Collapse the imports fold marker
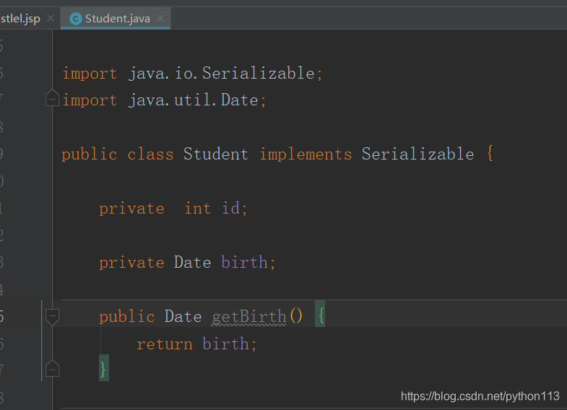567x410 pixels. 53,99
